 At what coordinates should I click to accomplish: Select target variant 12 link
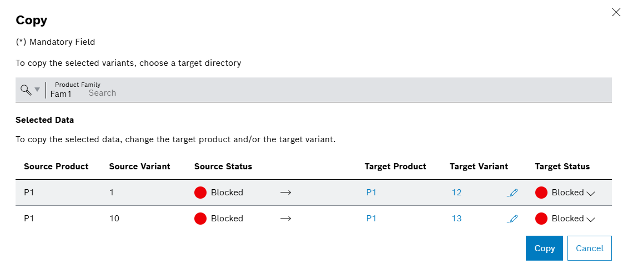[456, 193]
